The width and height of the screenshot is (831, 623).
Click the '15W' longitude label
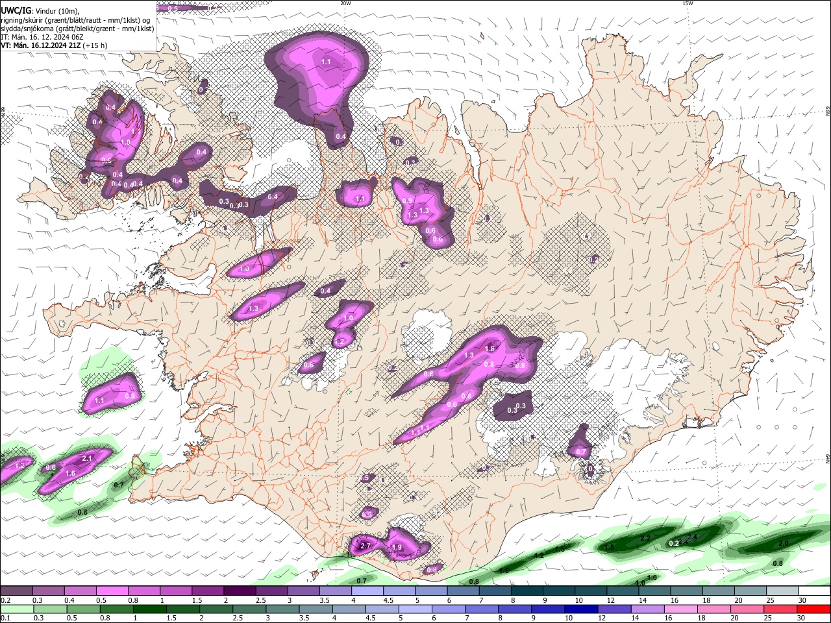(687, 3)
